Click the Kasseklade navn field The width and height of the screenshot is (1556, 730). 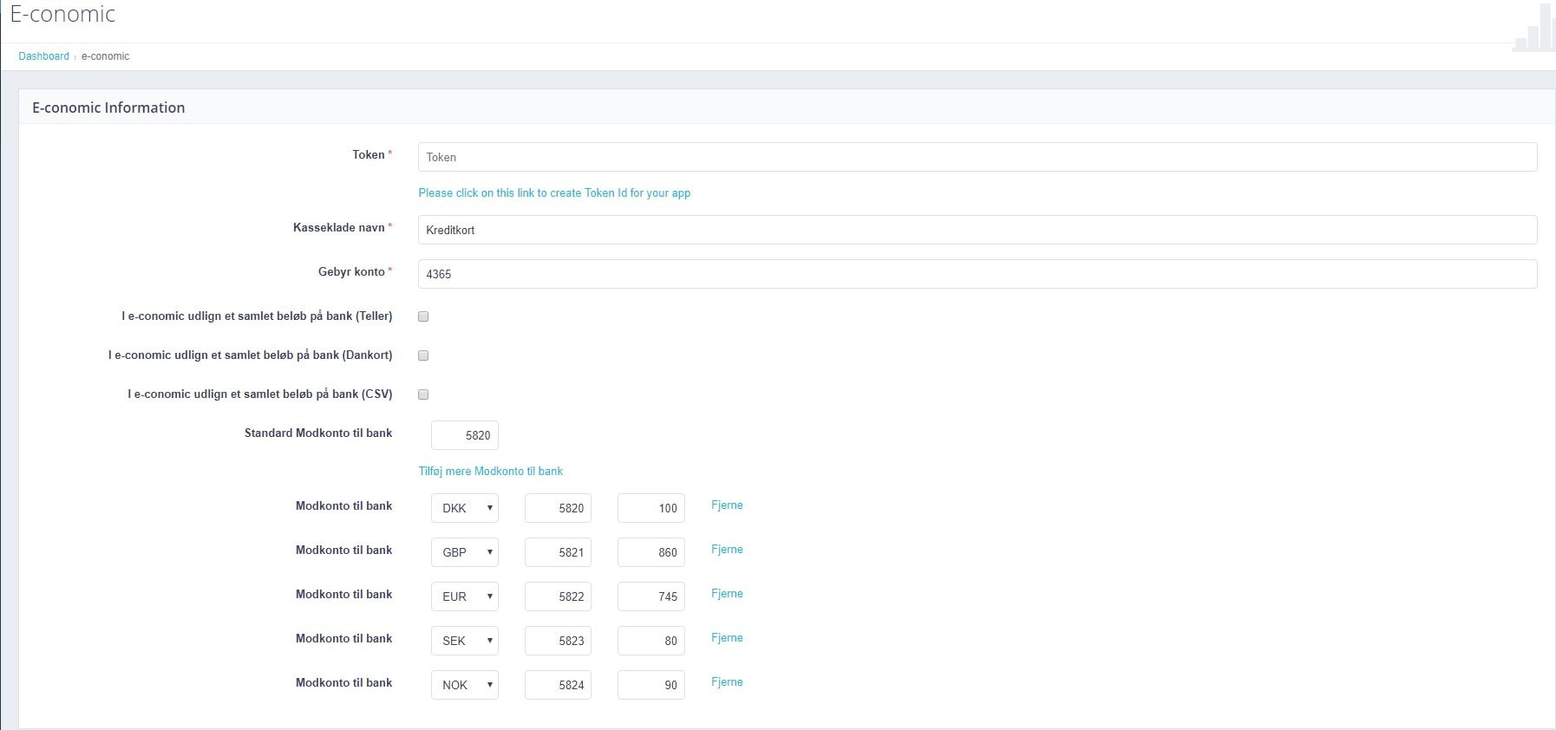click(x=977, y=230)
